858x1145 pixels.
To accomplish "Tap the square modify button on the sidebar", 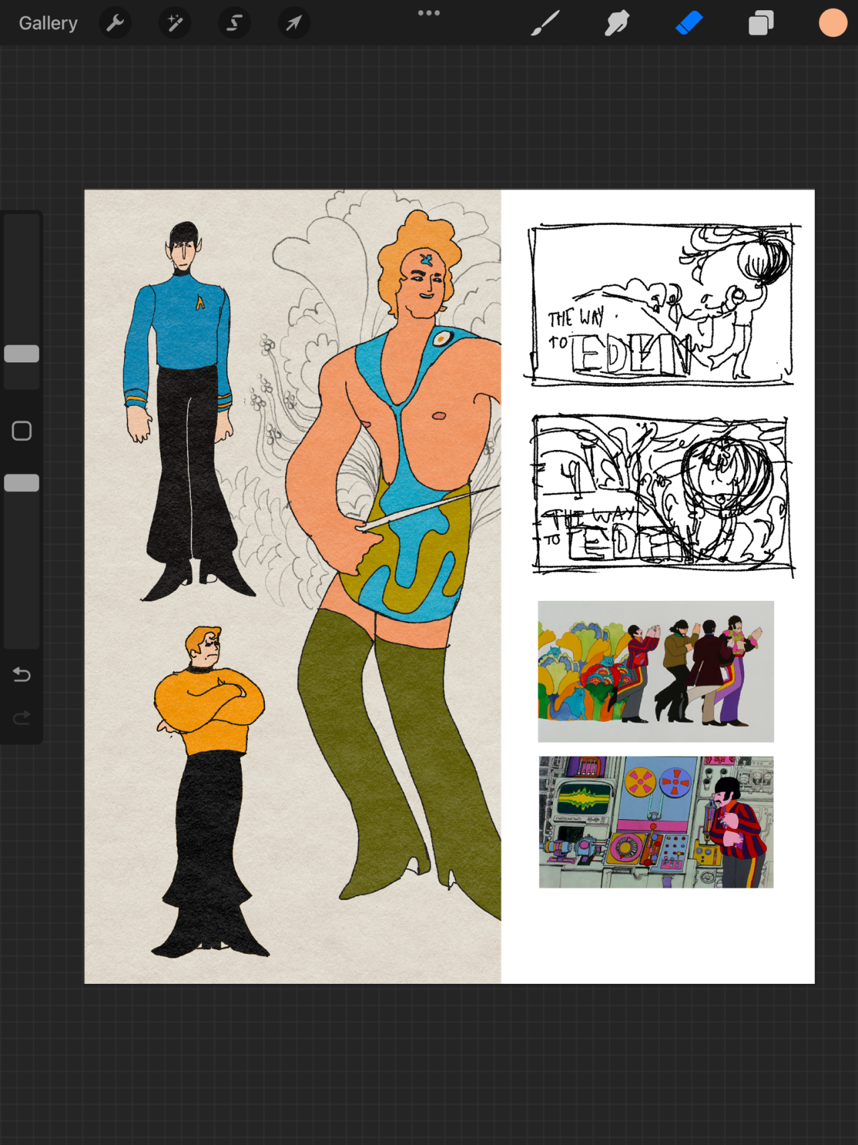I will (x=21, y=431).
